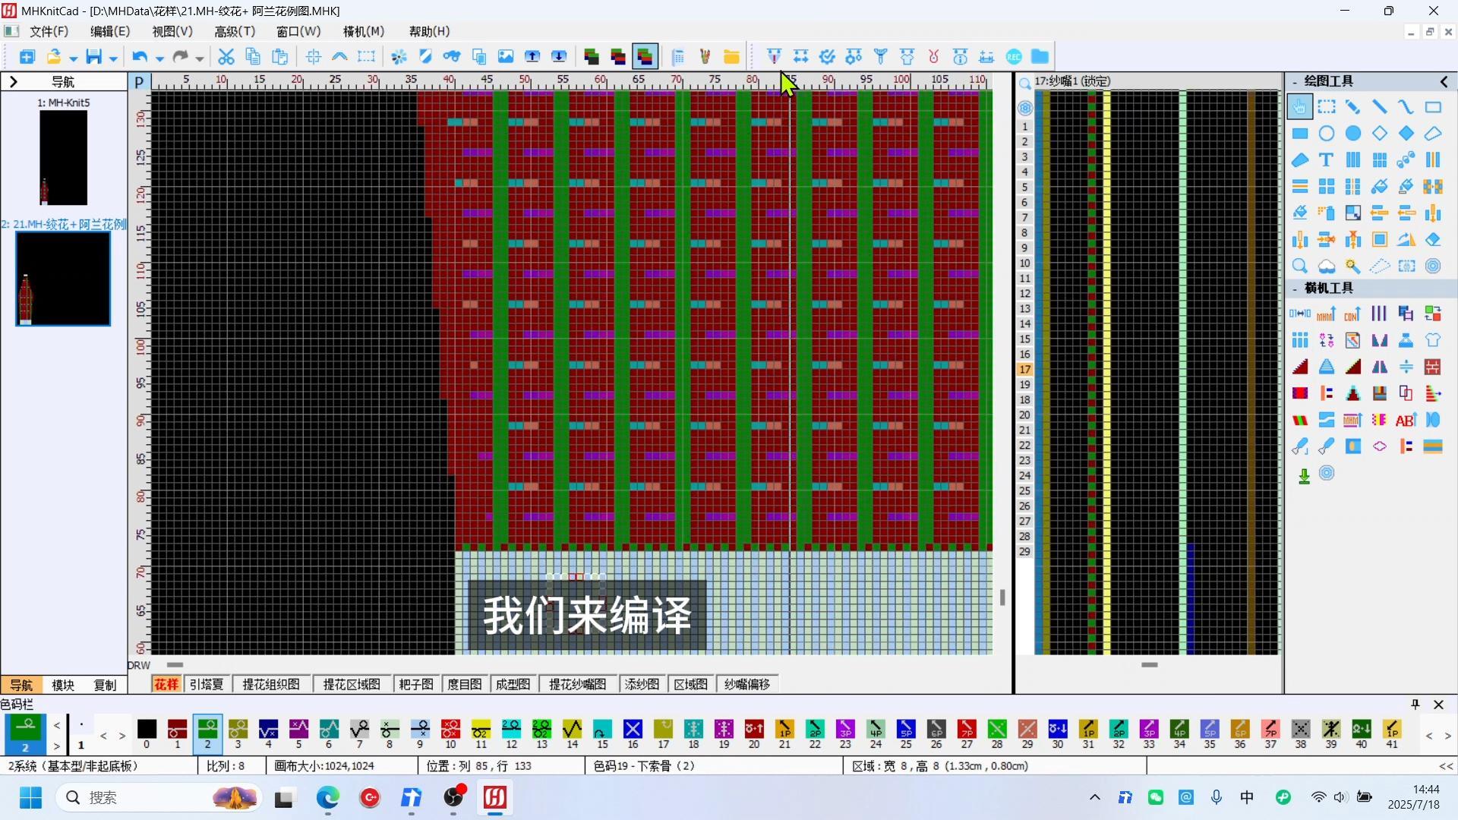Click the brick pattern knitting tool icon
Viewport: 1458px width, 820px height.
[x=1432, y=367]
